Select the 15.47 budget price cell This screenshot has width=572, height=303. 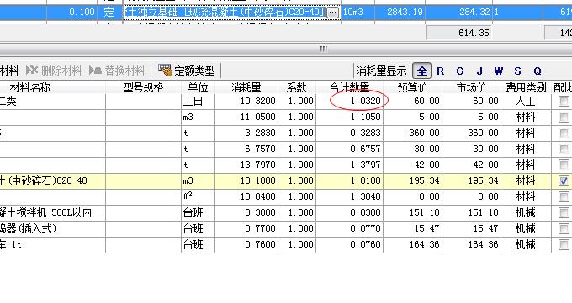[x=412, y=228]
